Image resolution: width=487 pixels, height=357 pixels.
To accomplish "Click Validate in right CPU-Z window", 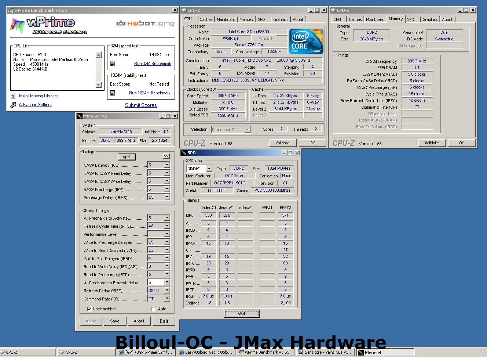I will pyautogui.click(x=432, y=143).
